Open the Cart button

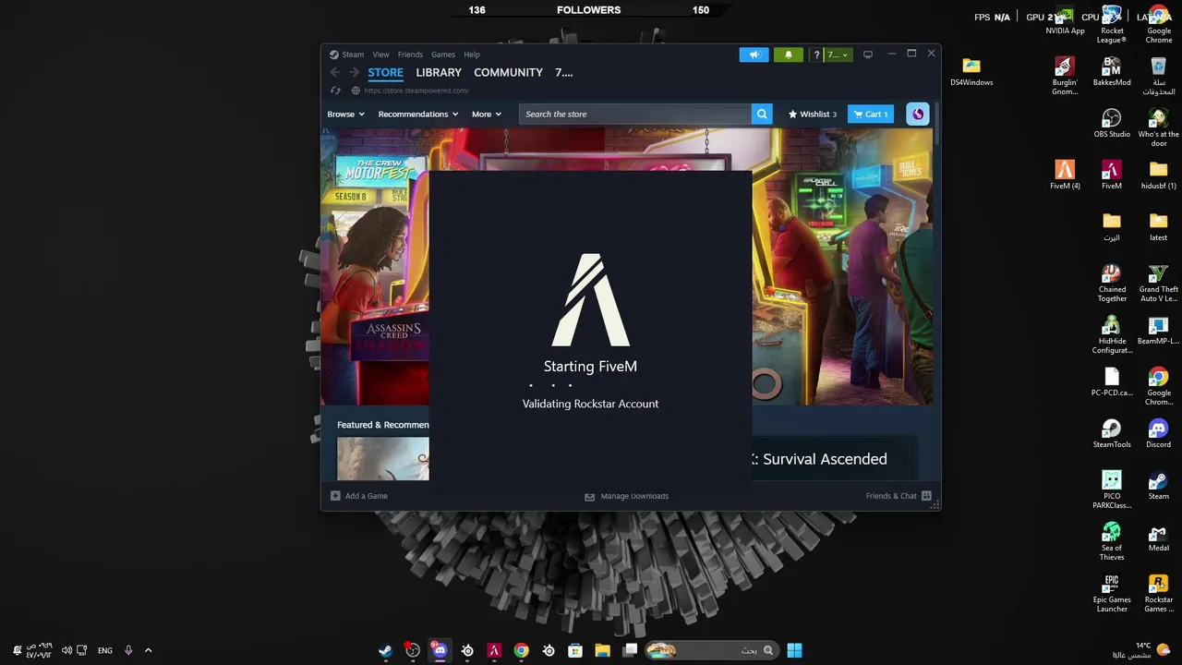tap(870, 114)
